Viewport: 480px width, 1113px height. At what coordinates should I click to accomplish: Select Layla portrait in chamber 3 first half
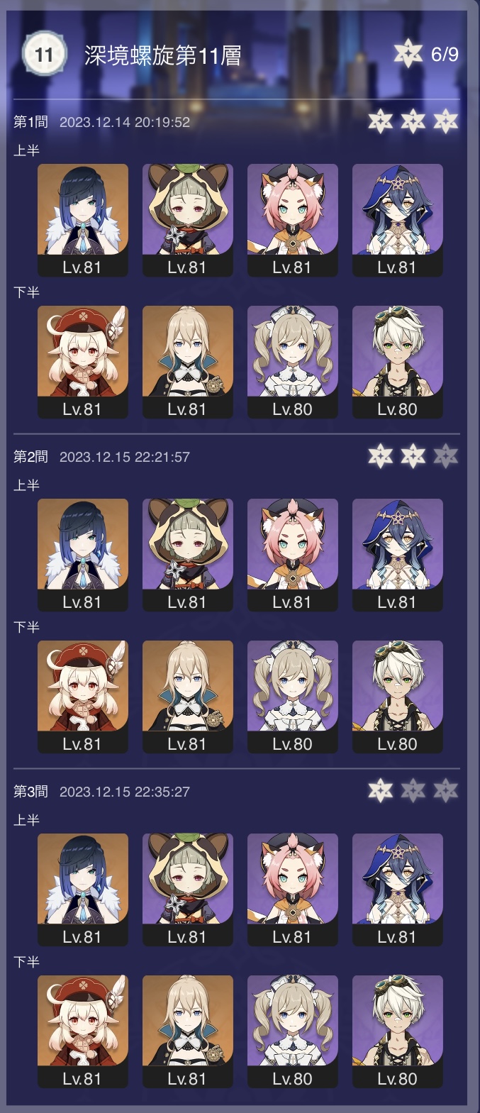tap(398, 890)
